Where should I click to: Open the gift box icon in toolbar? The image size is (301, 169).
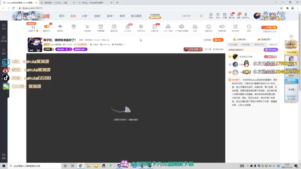[74, 27]
